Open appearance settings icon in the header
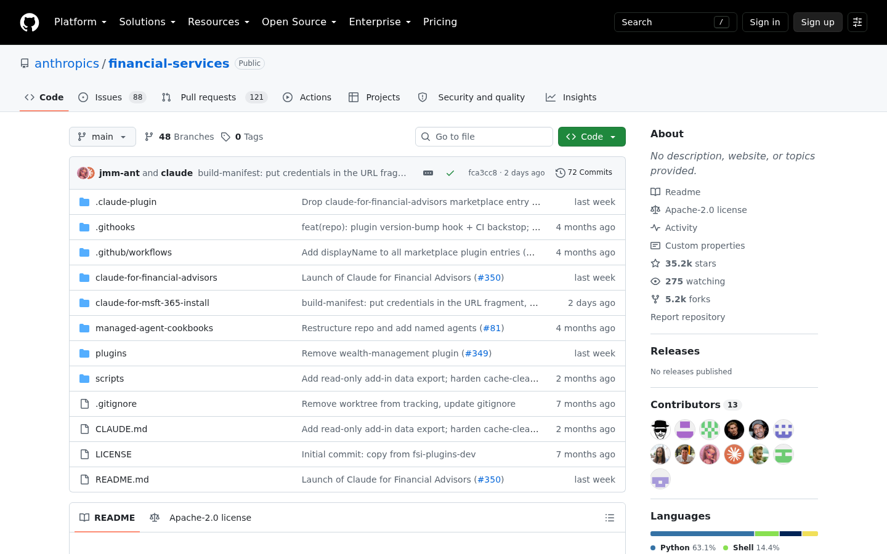 click(857, 22)
